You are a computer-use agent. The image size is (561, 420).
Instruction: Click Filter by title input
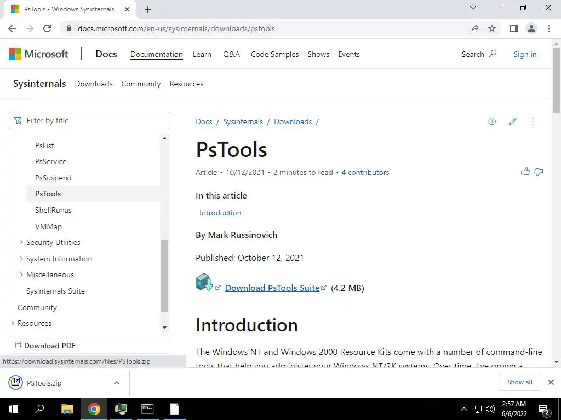(x=89, y=120)
